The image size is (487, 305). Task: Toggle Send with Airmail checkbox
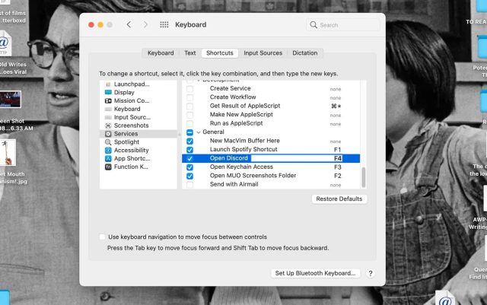pos(189,185)
